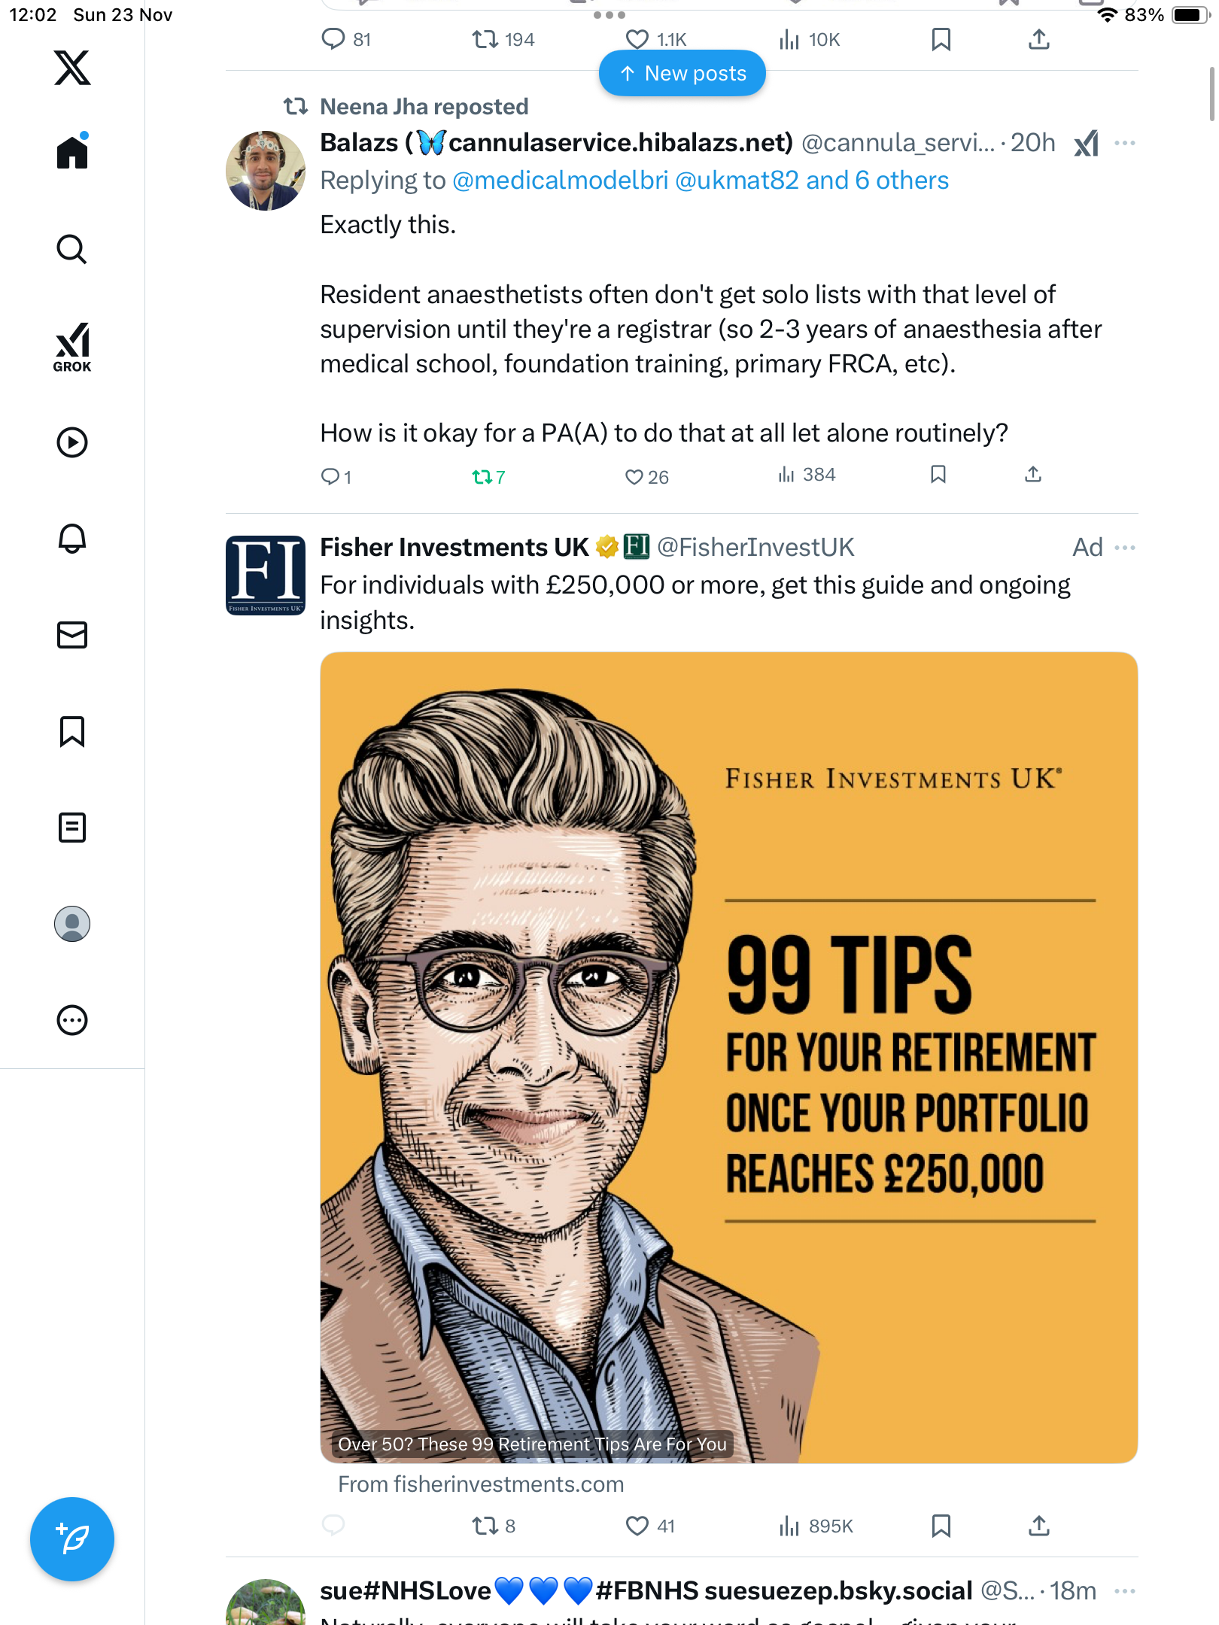Undo repost on Balazs post showing 7
1219x1625 pixels.
click(488, 477)
